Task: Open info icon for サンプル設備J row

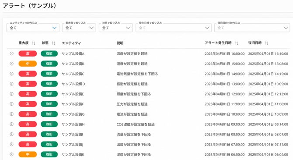Action: point(11,145)
